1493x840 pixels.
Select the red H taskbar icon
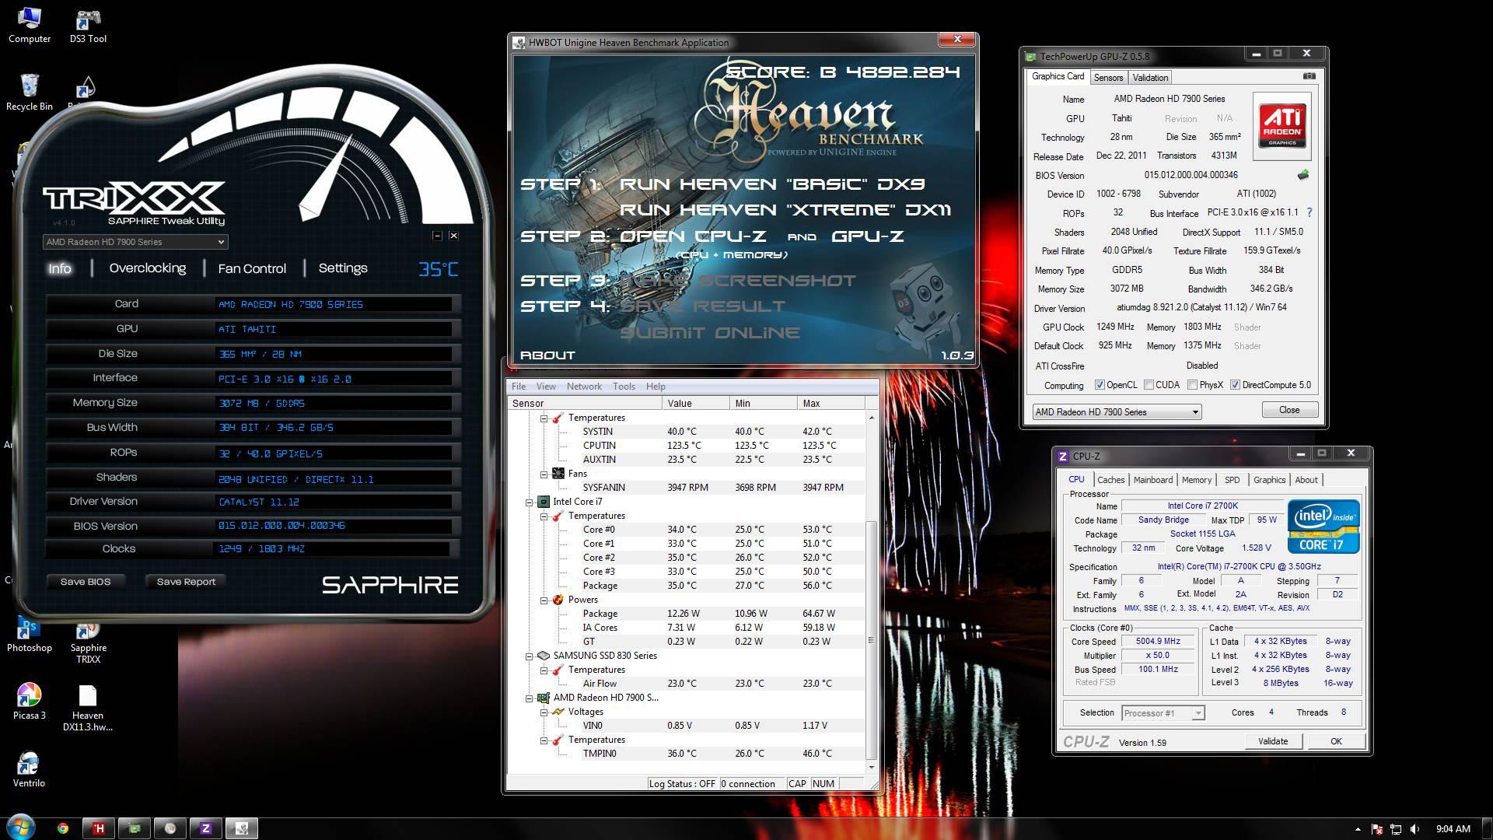99,828
